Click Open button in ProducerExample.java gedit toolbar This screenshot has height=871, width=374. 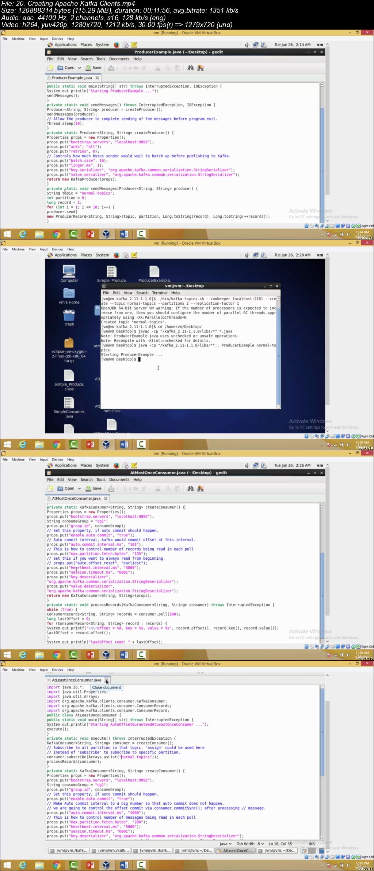point(66,68)
